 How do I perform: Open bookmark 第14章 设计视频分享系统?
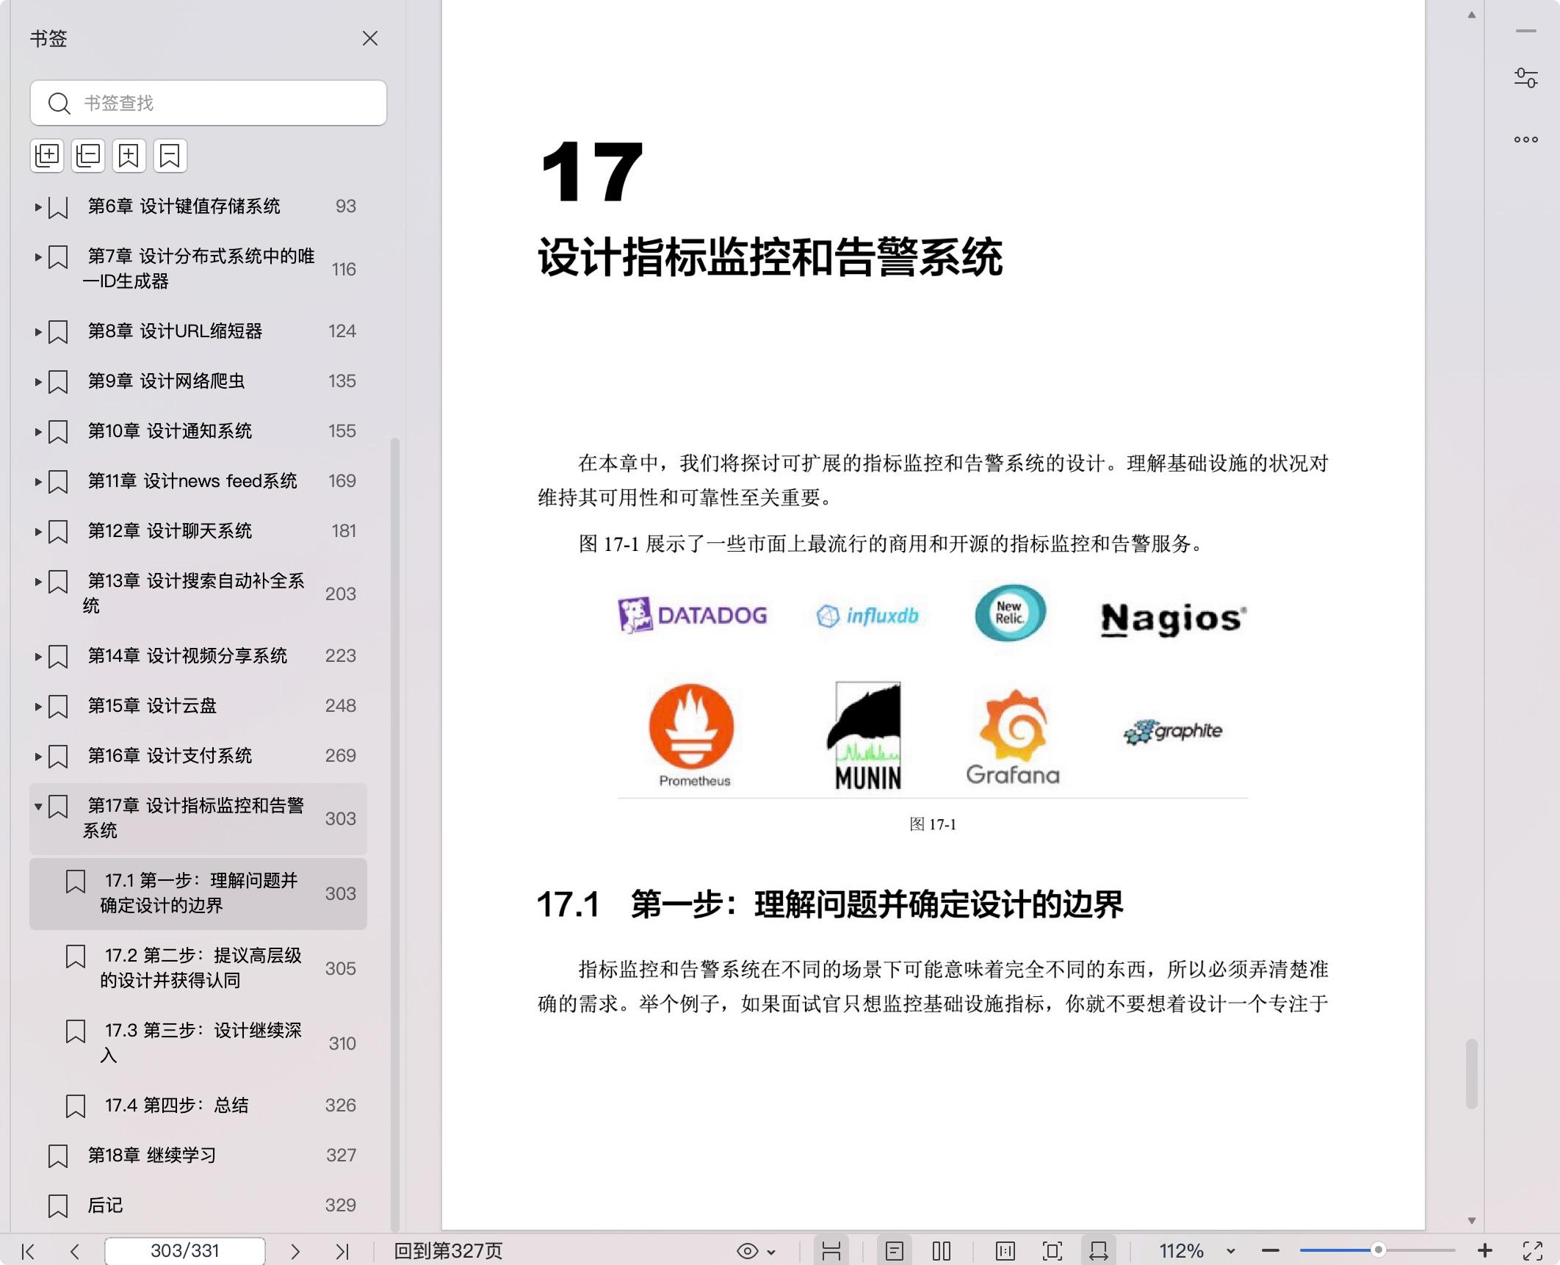[187, 656]
